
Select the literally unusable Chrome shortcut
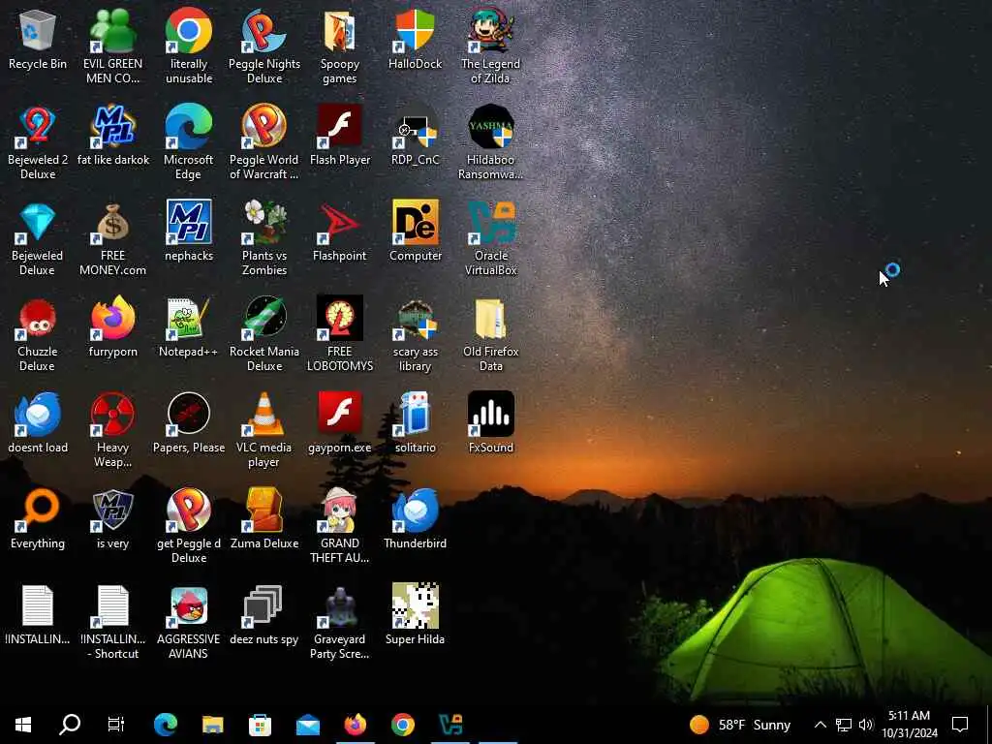pos(189,46)
